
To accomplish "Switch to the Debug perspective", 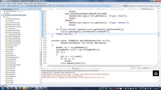I will (131, 6).
